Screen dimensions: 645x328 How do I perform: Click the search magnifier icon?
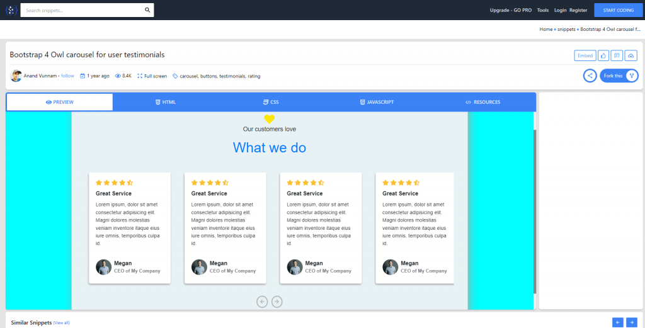coord(147,10)
